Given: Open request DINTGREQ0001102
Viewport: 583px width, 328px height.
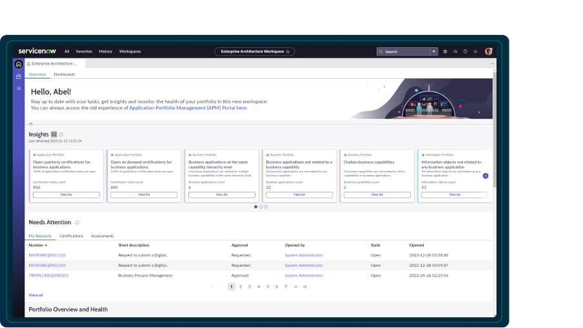Looking at the screenshot, I should pos(47,256).
